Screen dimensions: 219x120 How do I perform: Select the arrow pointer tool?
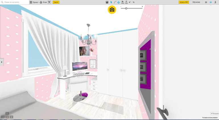click(111, 2)
